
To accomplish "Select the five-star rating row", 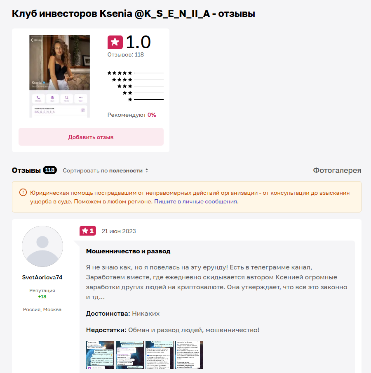I will click(x=136, y=73).
